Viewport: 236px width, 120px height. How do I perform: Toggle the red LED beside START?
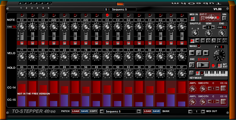pos(213,65)
